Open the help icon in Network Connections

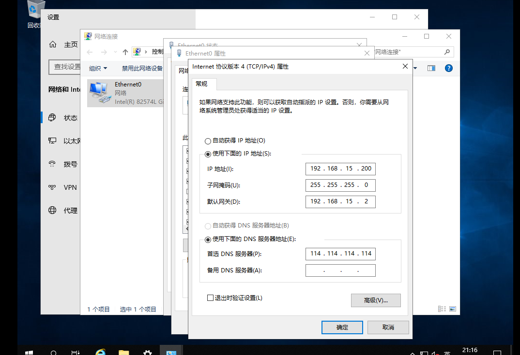click(448, 68)
